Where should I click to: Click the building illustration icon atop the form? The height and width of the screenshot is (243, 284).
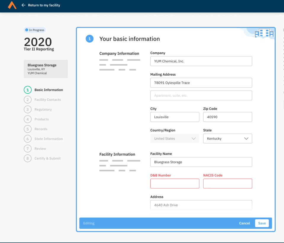pyautogui.click(x=264, y=33)
